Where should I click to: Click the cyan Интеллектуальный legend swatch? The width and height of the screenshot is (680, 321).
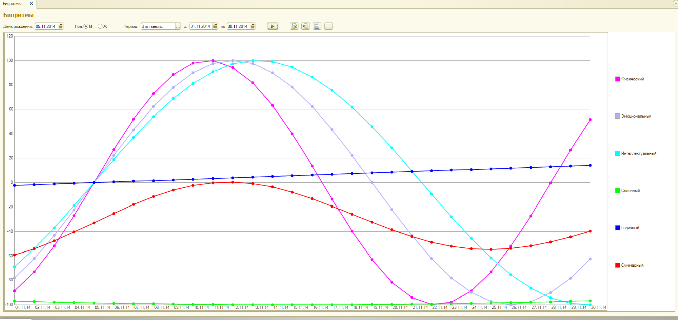tap(618, 153)
